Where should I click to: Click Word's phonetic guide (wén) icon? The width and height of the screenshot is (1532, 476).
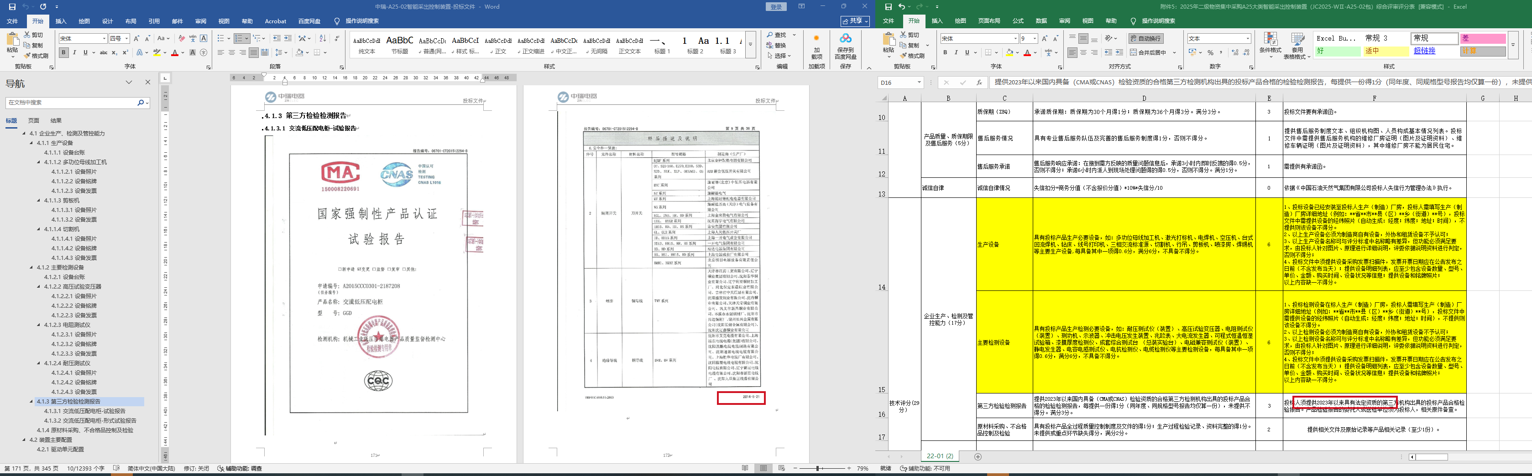pos(193,39)
